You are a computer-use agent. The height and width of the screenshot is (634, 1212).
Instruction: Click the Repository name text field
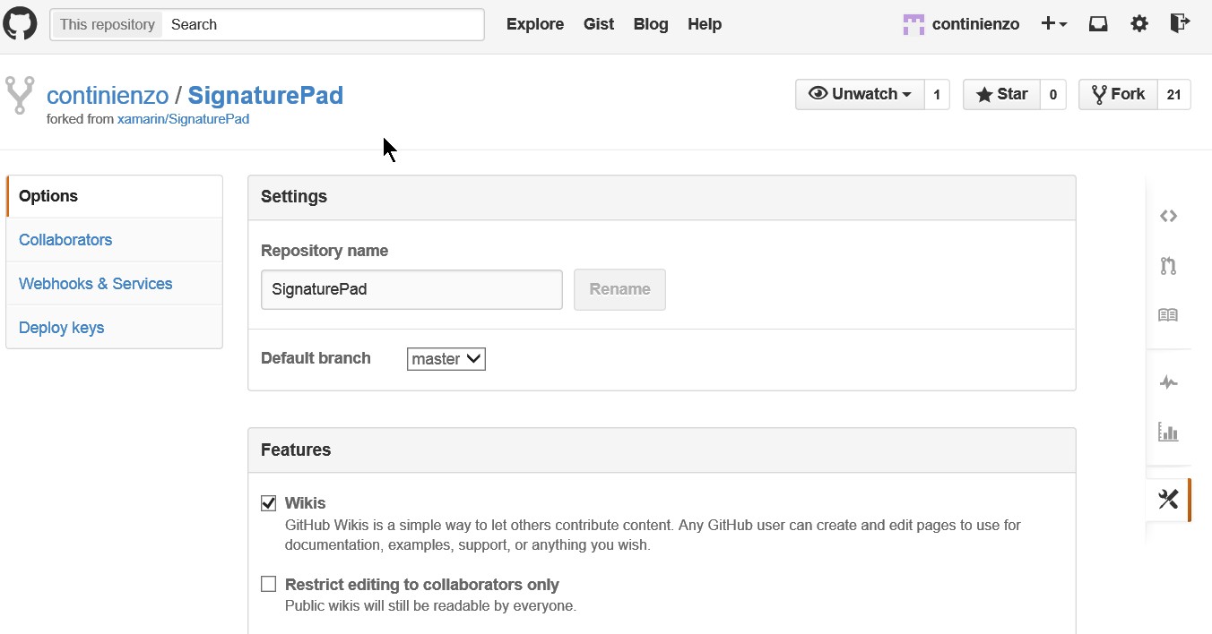(x=411, y=289)
